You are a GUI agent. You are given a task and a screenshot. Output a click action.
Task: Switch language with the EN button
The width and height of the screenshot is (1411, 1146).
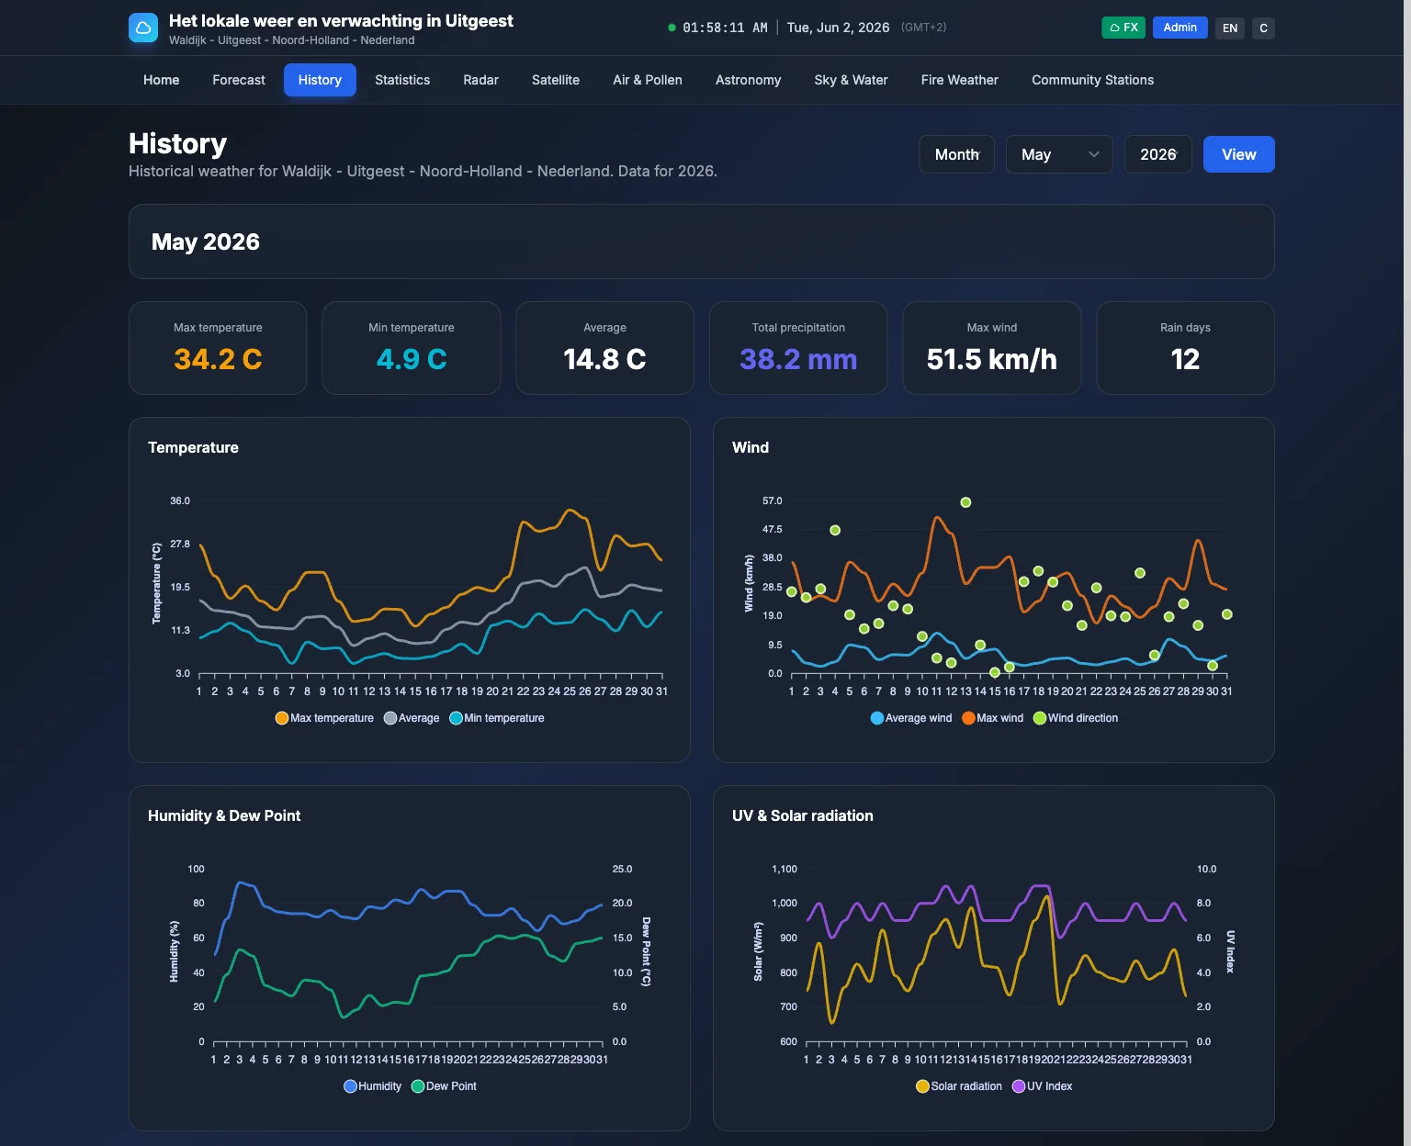tap(1230, 28)
